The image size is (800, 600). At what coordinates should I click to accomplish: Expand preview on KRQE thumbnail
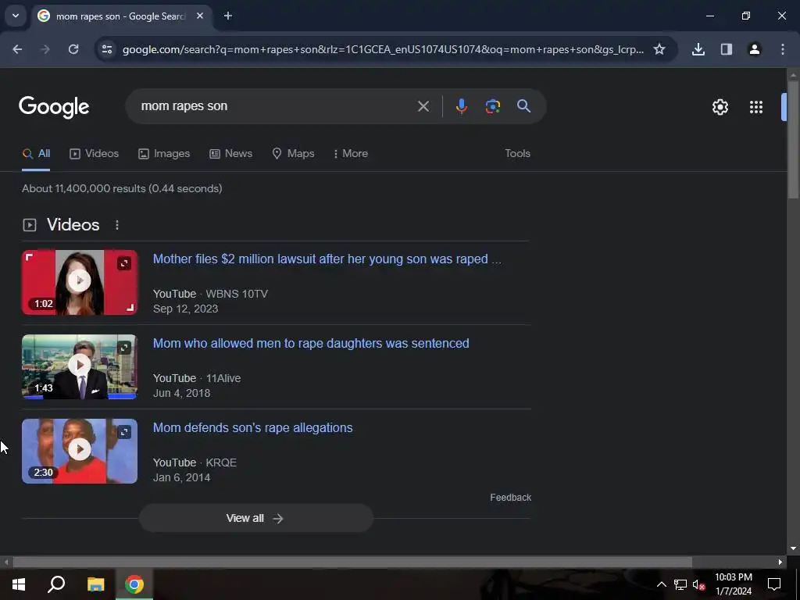[124, 432]
